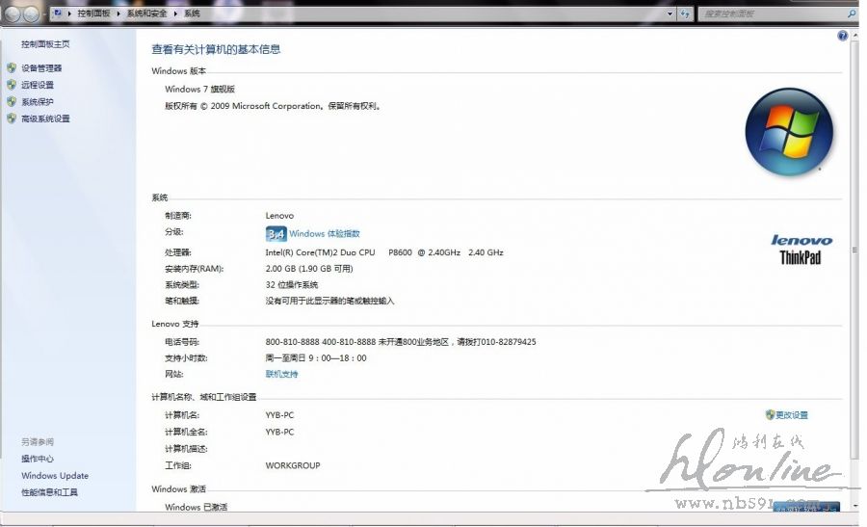867x527 pixels.
Task: Open Windows Update in the sidebar
Action: coord(55,476)
